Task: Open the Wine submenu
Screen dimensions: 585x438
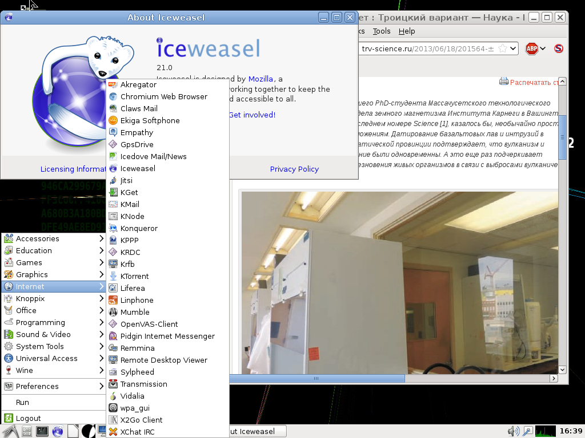Action: click(x=54, y=370)
